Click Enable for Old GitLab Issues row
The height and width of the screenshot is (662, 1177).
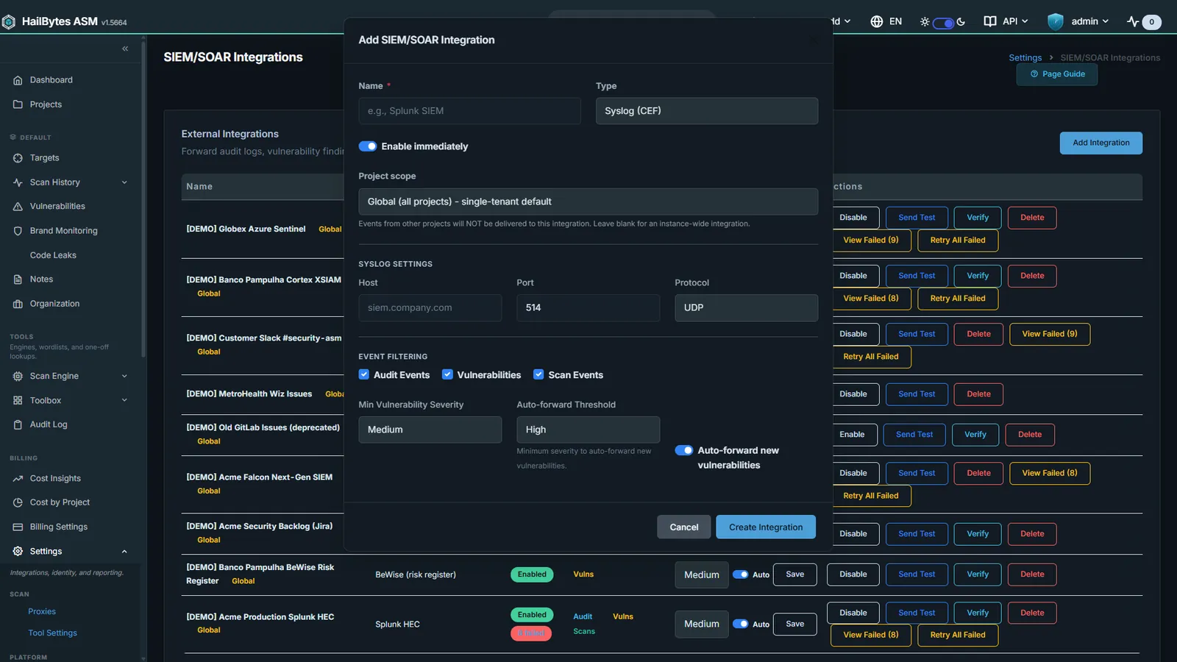click(x=852, y=435)
